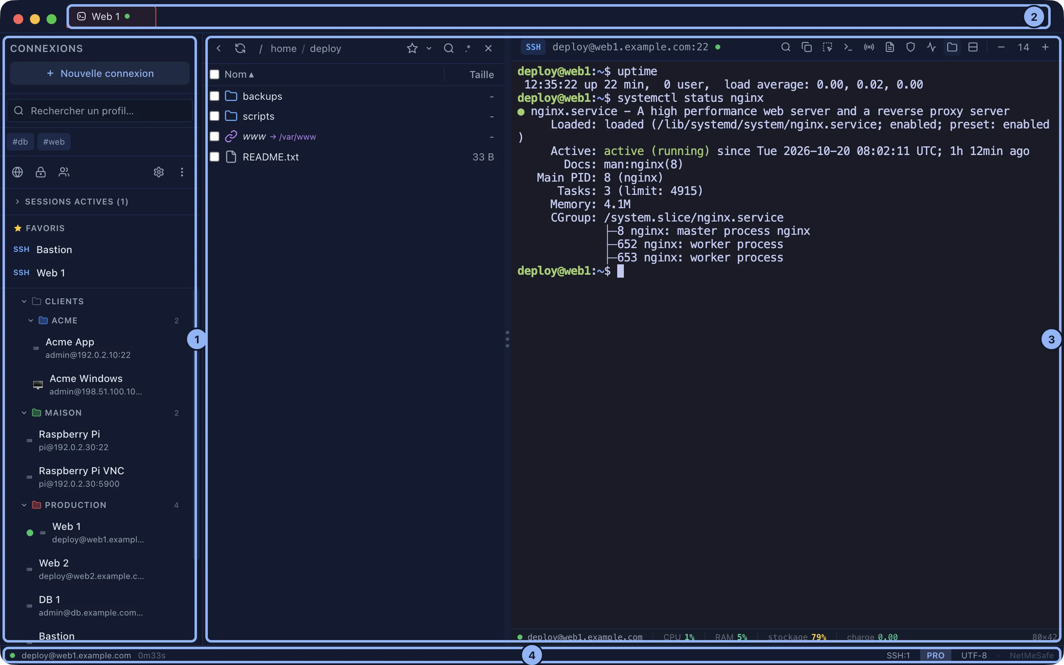Open terminal search magnifier in SSH toolbar
The image size is (1064, 665).
pos(785,47)
